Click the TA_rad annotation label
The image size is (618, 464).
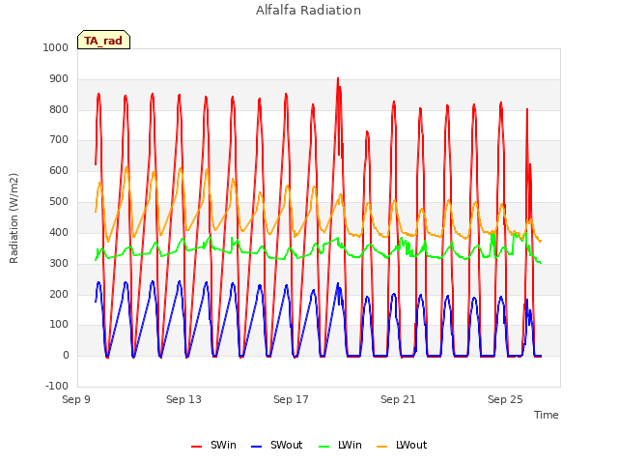click(x=103, y=40)
